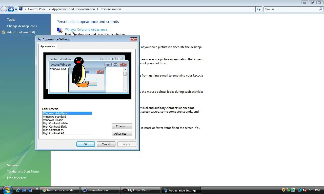Open Adjust font size (DPI) link
Screen dimensions: 324x194
21,32
